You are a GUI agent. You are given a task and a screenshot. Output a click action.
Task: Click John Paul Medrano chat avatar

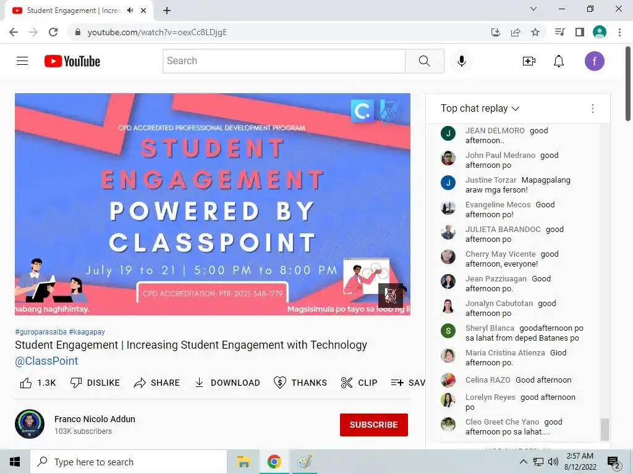448,158
